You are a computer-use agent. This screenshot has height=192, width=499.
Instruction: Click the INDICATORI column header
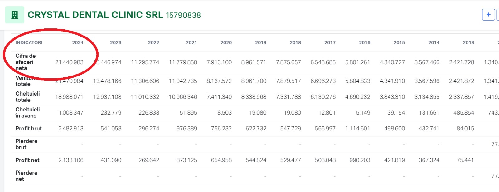point(29,43)
